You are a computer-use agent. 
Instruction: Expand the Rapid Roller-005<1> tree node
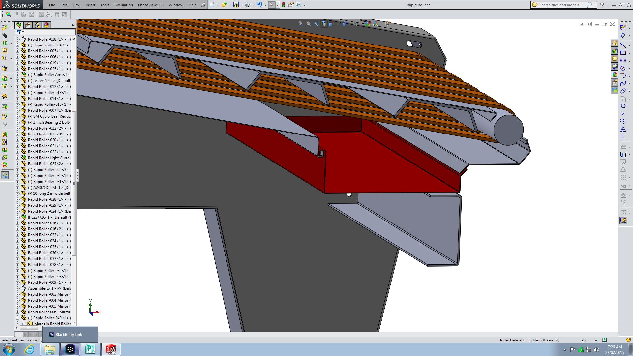click(18, 51)
